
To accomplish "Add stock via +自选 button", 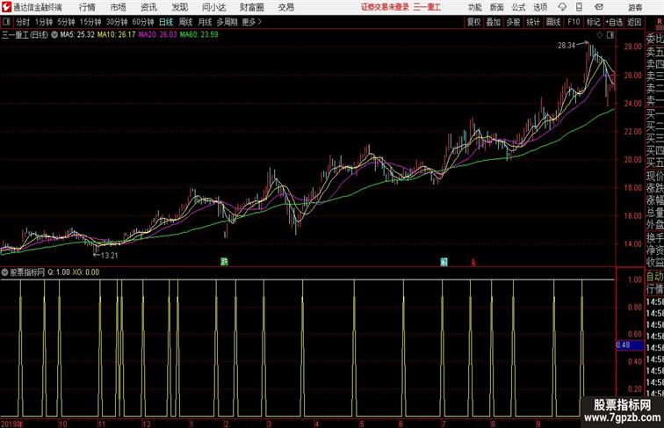I will click(614, 22).
